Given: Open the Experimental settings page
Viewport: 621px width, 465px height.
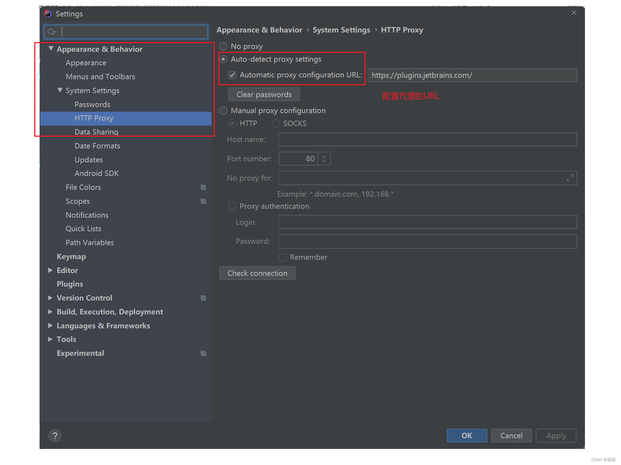Looking at the screenshot, I should (80, 353).
